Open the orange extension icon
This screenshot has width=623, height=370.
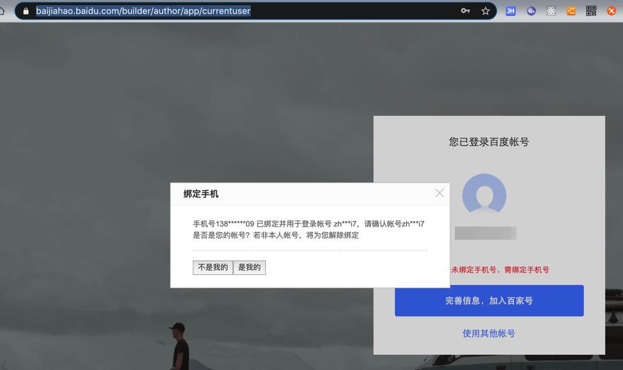click(x=571, y=11)
